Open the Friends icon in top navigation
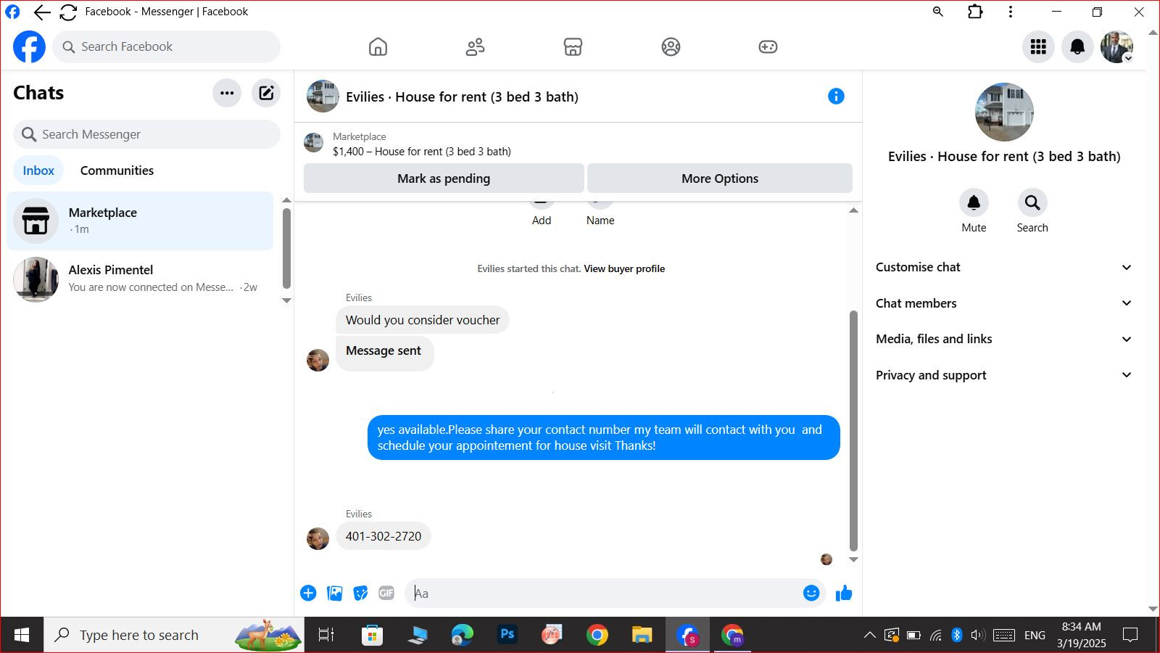The width and height of the screenshot is (1160, 653). [475, 47]
